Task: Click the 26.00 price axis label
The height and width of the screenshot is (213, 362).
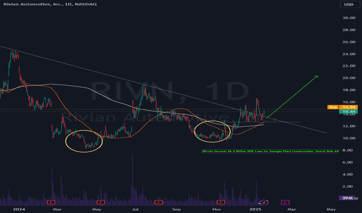Action: click(x=349, y=42)
